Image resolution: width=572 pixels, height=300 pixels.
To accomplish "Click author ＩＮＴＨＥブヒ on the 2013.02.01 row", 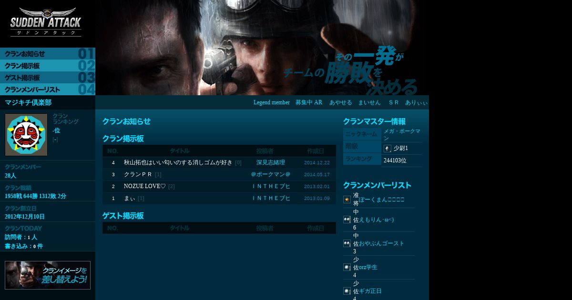I will pos(271,186).
